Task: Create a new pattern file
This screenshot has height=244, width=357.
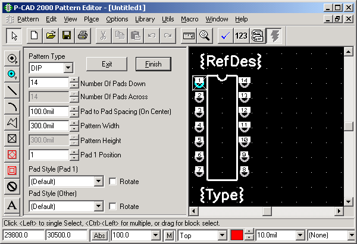Action: (35, 36)
